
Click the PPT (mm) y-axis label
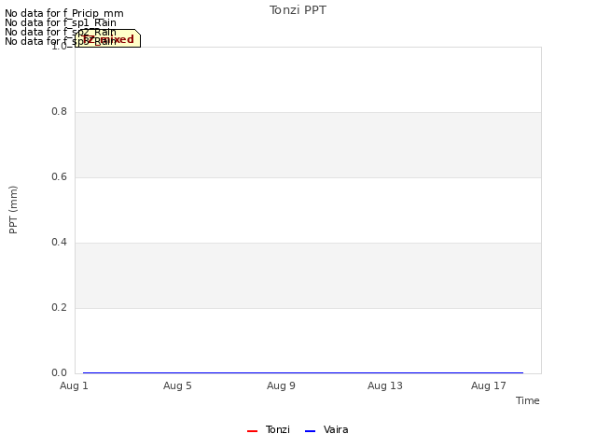tap(13, 210)
